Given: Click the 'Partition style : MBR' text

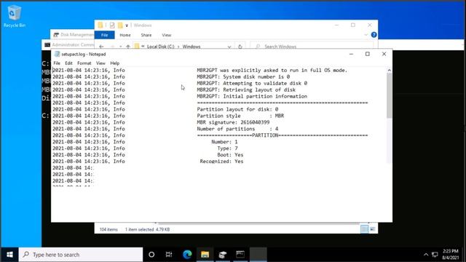Looking at the screenshot, I should (240, 116).
